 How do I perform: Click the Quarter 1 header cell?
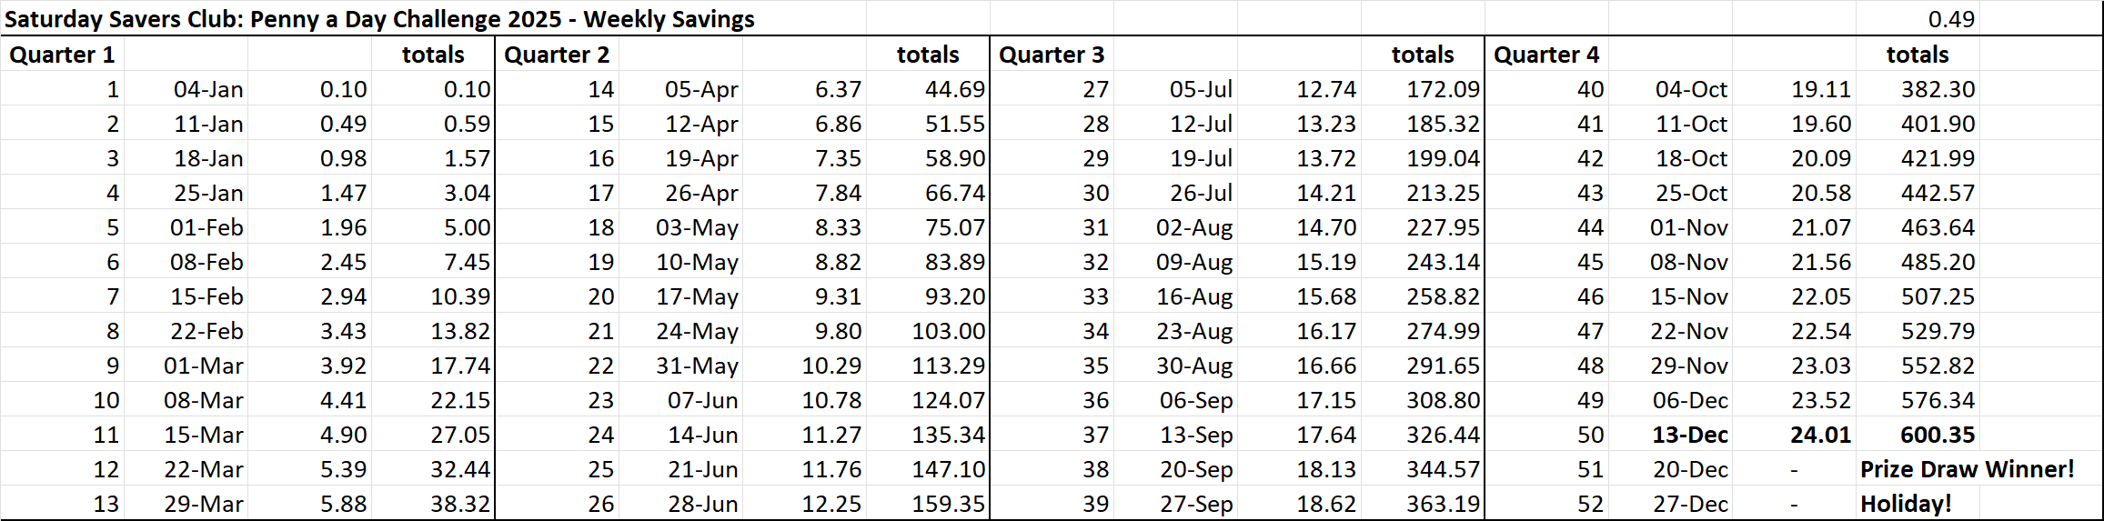[62, 55]
